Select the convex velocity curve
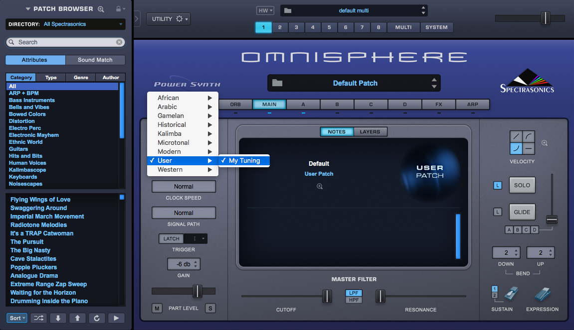The height and width of the screenshot is (330, 574). pos(529,137)
